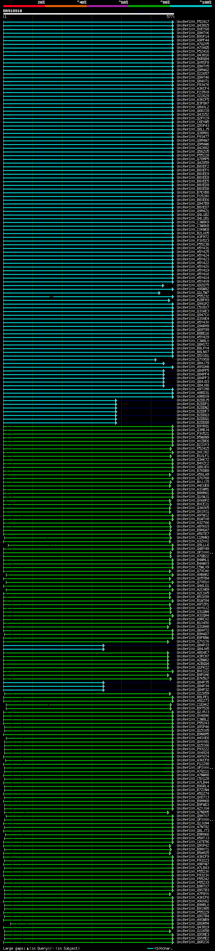Click hit label UniRef100_P30523
Screen dimensions: 215x951
(192, 241)
